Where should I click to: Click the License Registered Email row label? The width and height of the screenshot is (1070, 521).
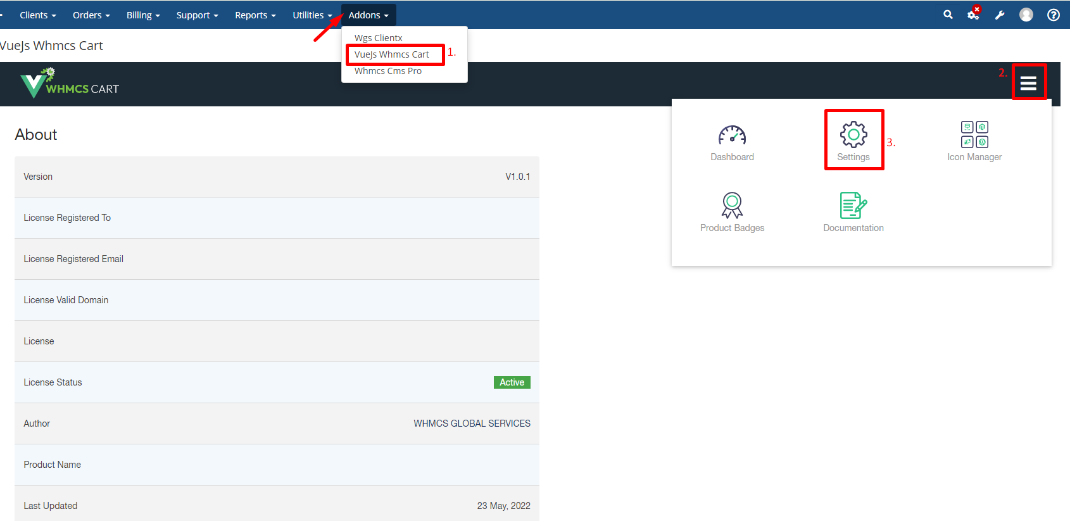[x=73, y=259]
